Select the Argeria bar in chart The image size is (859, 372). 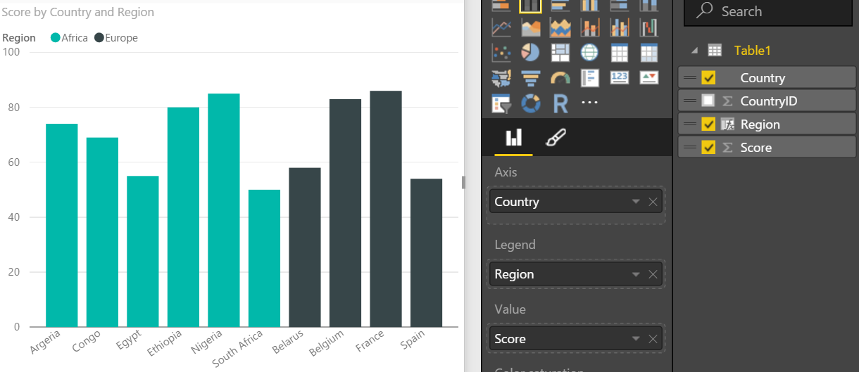point(62,225)
